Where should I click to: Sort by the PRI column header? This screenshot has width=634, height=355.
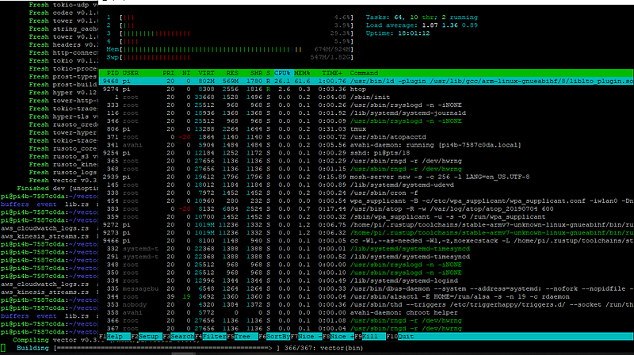(169, 73)
